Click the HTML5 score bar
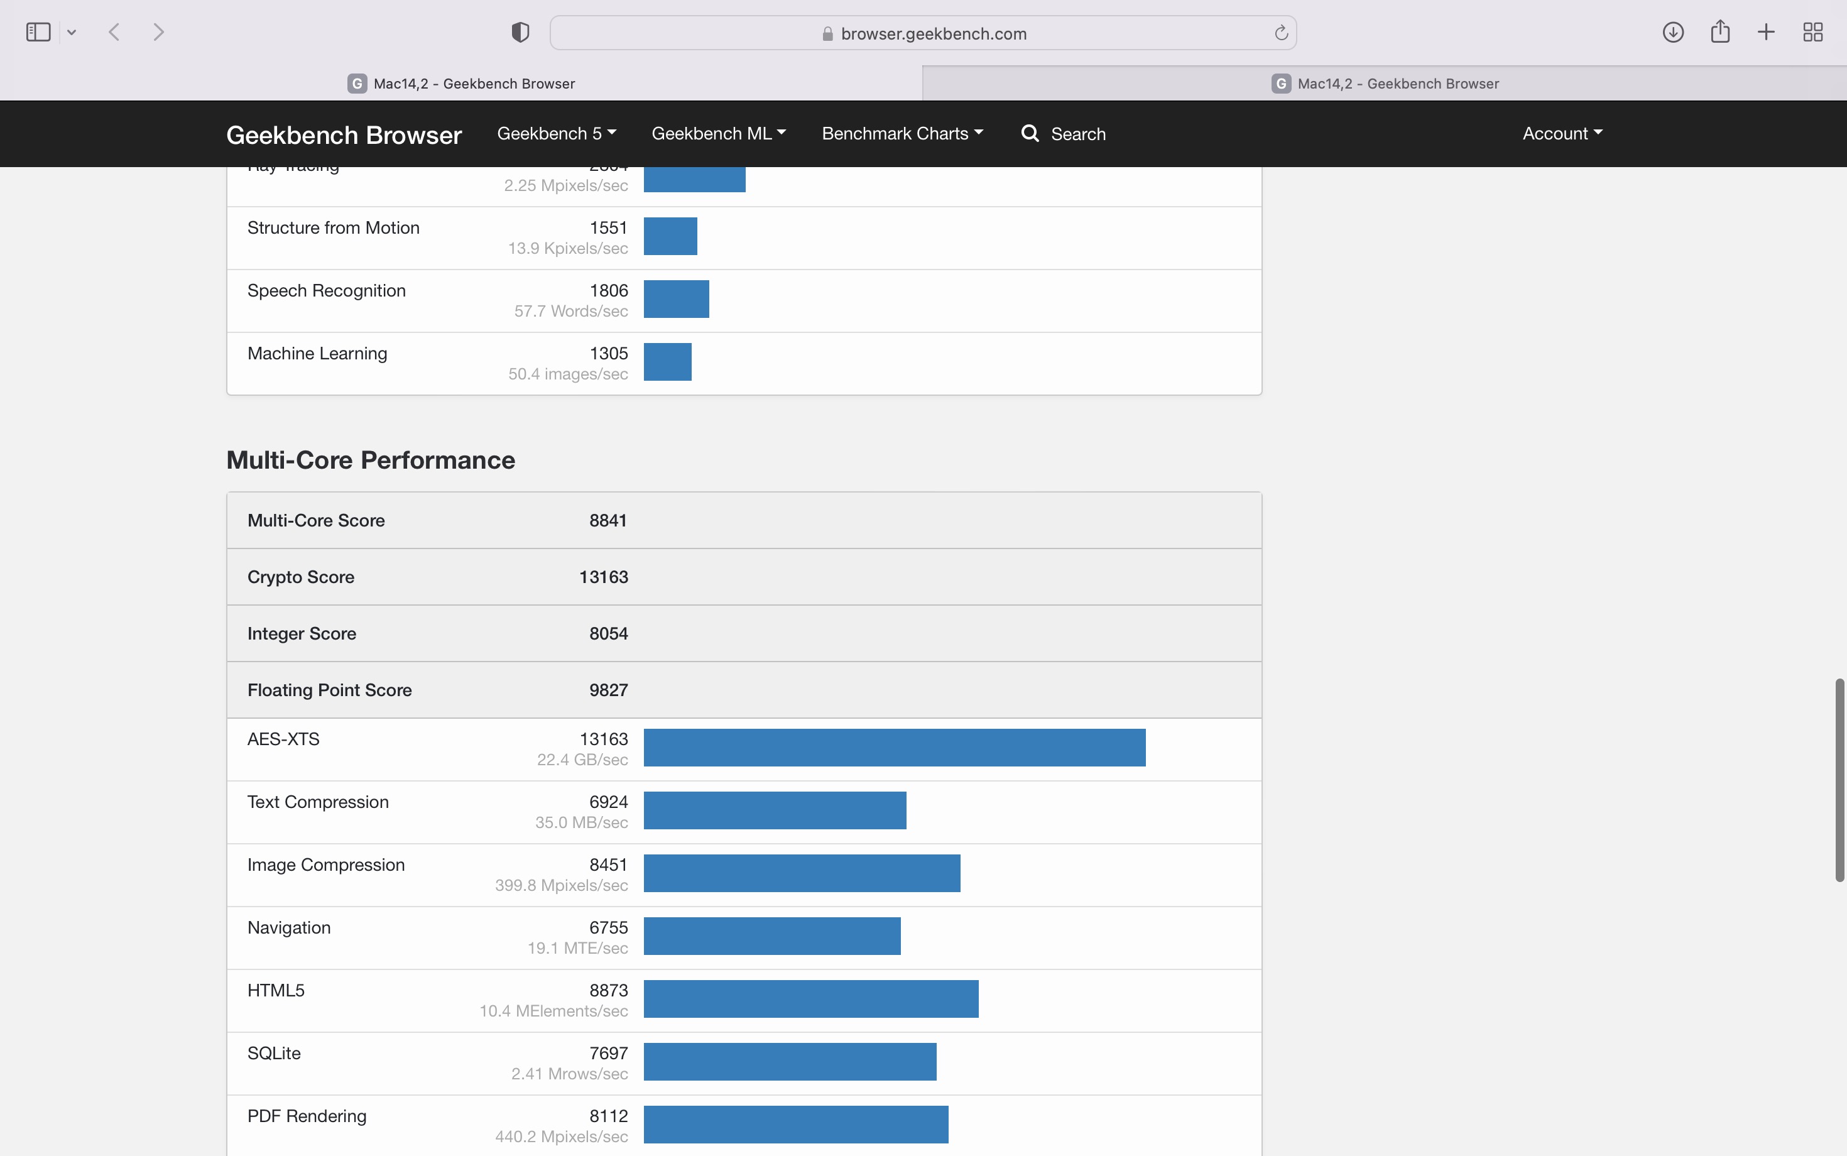Viewport: 1847px width, 1156px height. click(811, 998)
